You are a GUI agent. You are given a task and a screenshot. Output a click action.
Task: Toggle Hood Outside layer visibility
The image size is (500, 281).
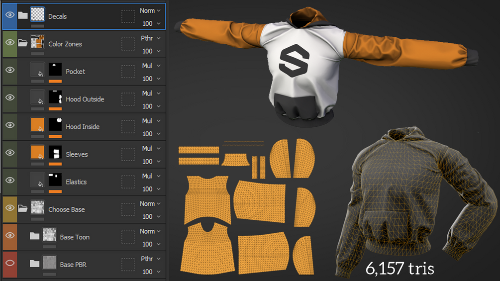tap(10, 97)
